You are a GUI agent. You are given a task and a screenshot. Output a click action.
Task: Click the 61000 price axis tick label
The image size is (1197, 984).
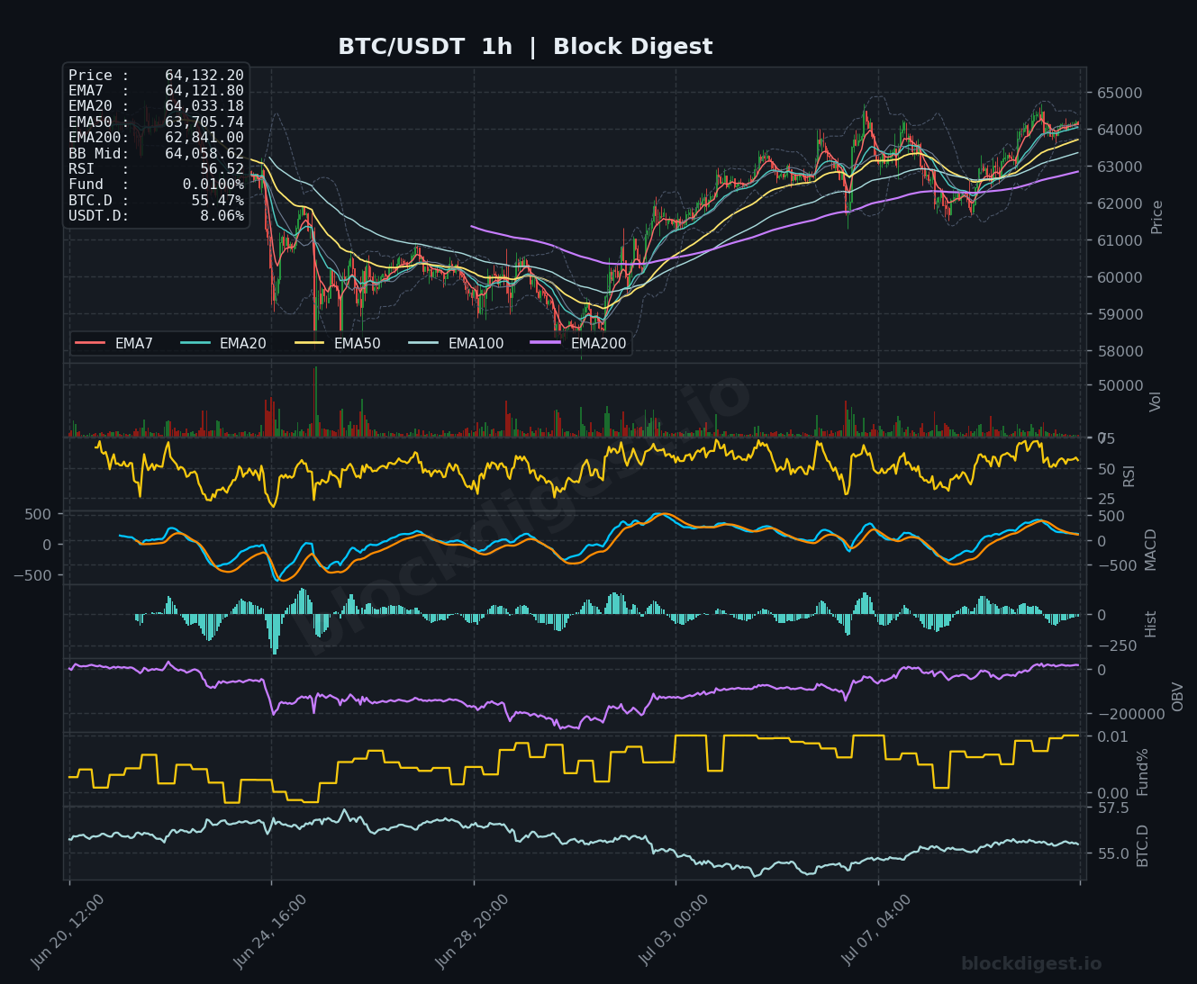pos(1119,240)
